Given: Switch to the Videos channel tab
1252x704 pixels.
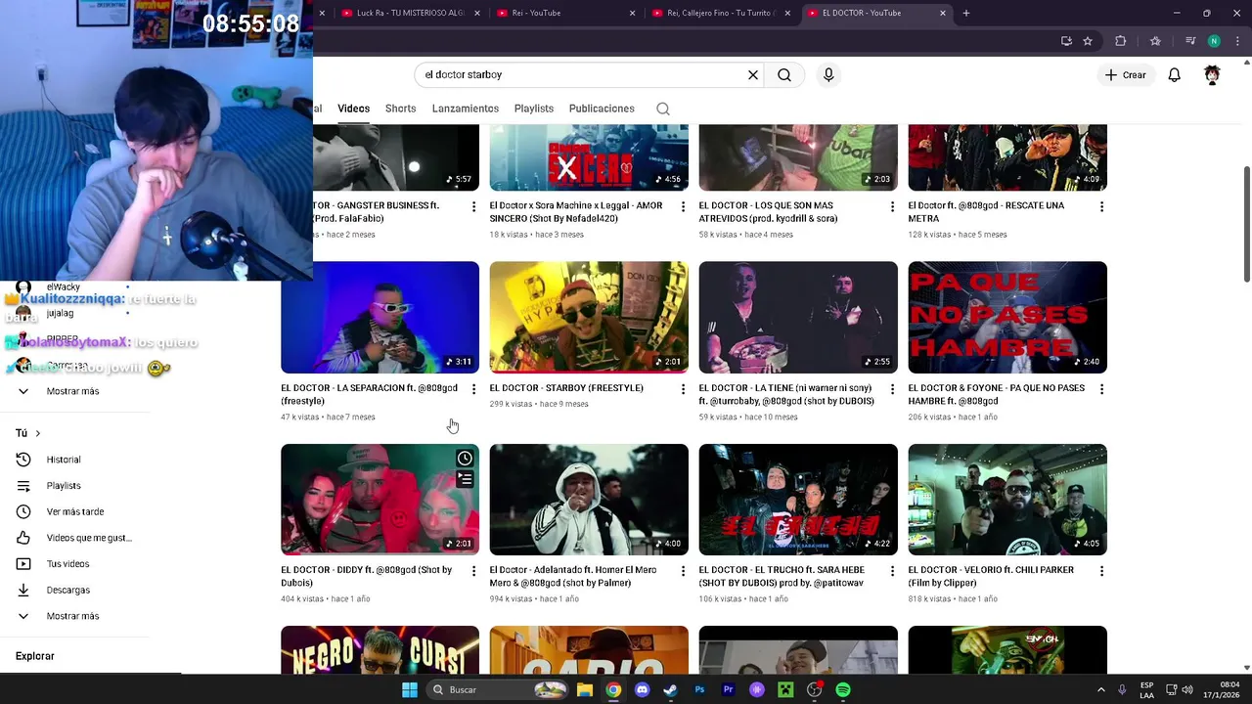Looking at the screenshot, I should tap(353, 109).
